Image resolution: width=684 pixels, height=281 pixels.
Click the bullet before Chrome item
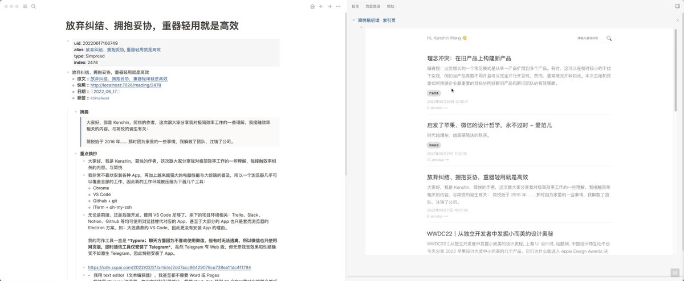(x=89, y=188)
